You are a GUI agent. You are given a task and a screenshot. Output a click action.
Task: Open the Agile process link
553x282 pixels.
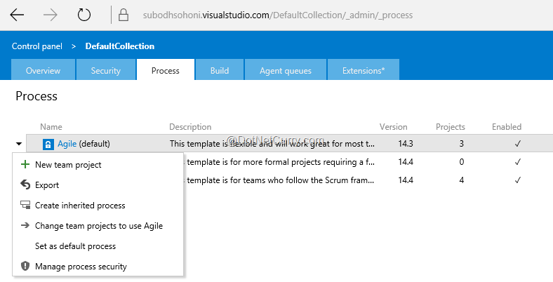(x=67, y=144)
